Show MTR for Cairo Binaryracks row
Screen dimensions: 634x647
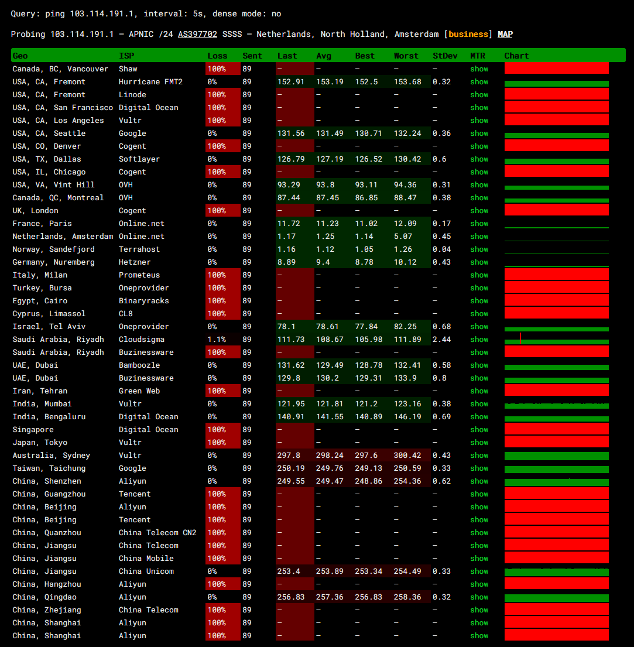(x=479, y=300)
